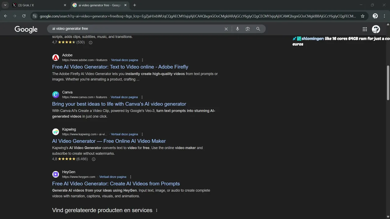Click the Canva favicon

(x=55, y=95)
